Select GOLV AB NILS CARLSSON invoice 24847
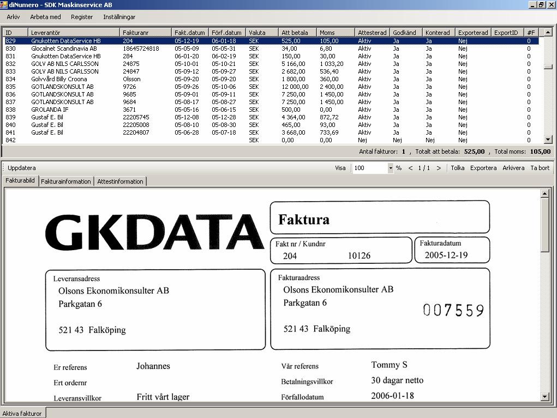The height and width of the screenshot is (418, 557). click(272, 71)
